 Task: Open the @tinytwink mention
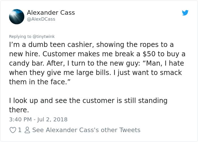click(x=44, y=36)
